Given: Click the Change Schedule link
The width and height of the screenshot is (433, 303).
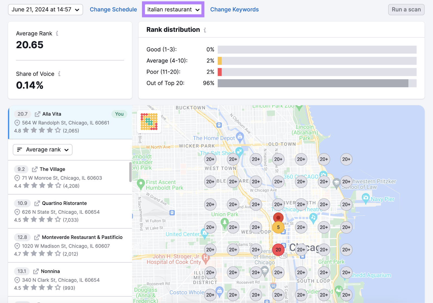Looking at the screenshot, I should 113,9.
